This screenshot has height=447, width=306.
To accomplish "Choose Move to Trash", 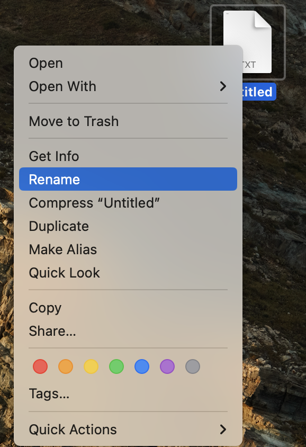I will pyautogui.click(x=128, y=121).
